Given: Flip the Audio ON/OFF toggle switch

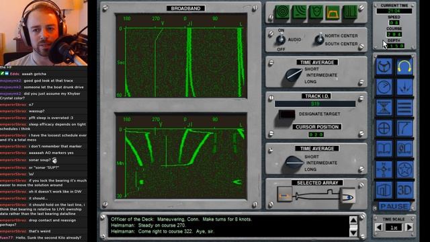Looking at the screenshot, I should (x=281, y=40).
